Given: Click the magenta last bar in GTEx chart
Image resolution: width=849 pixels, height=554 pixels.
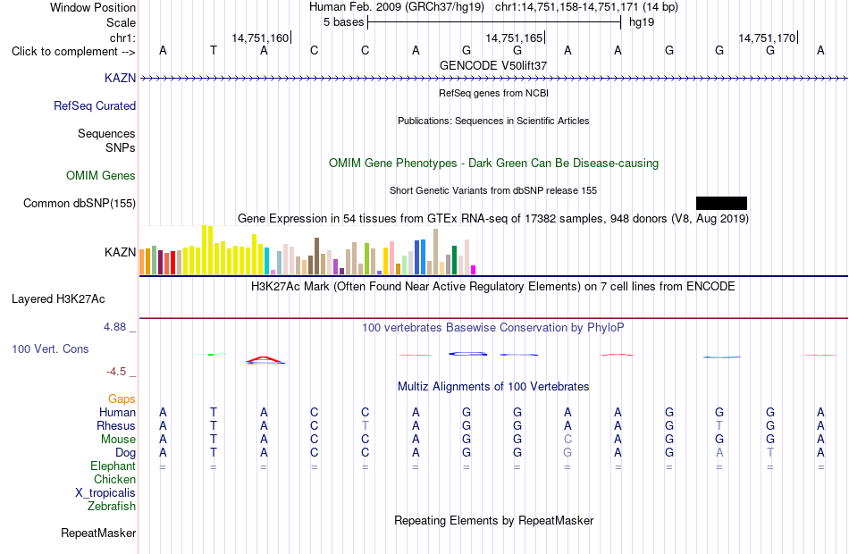Looking at the screenshot, I should click(x=474, y=270).
